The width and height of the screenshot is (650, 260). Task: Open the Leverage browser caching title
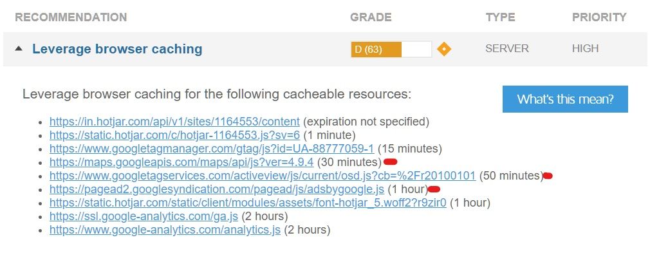click(117, 48)
